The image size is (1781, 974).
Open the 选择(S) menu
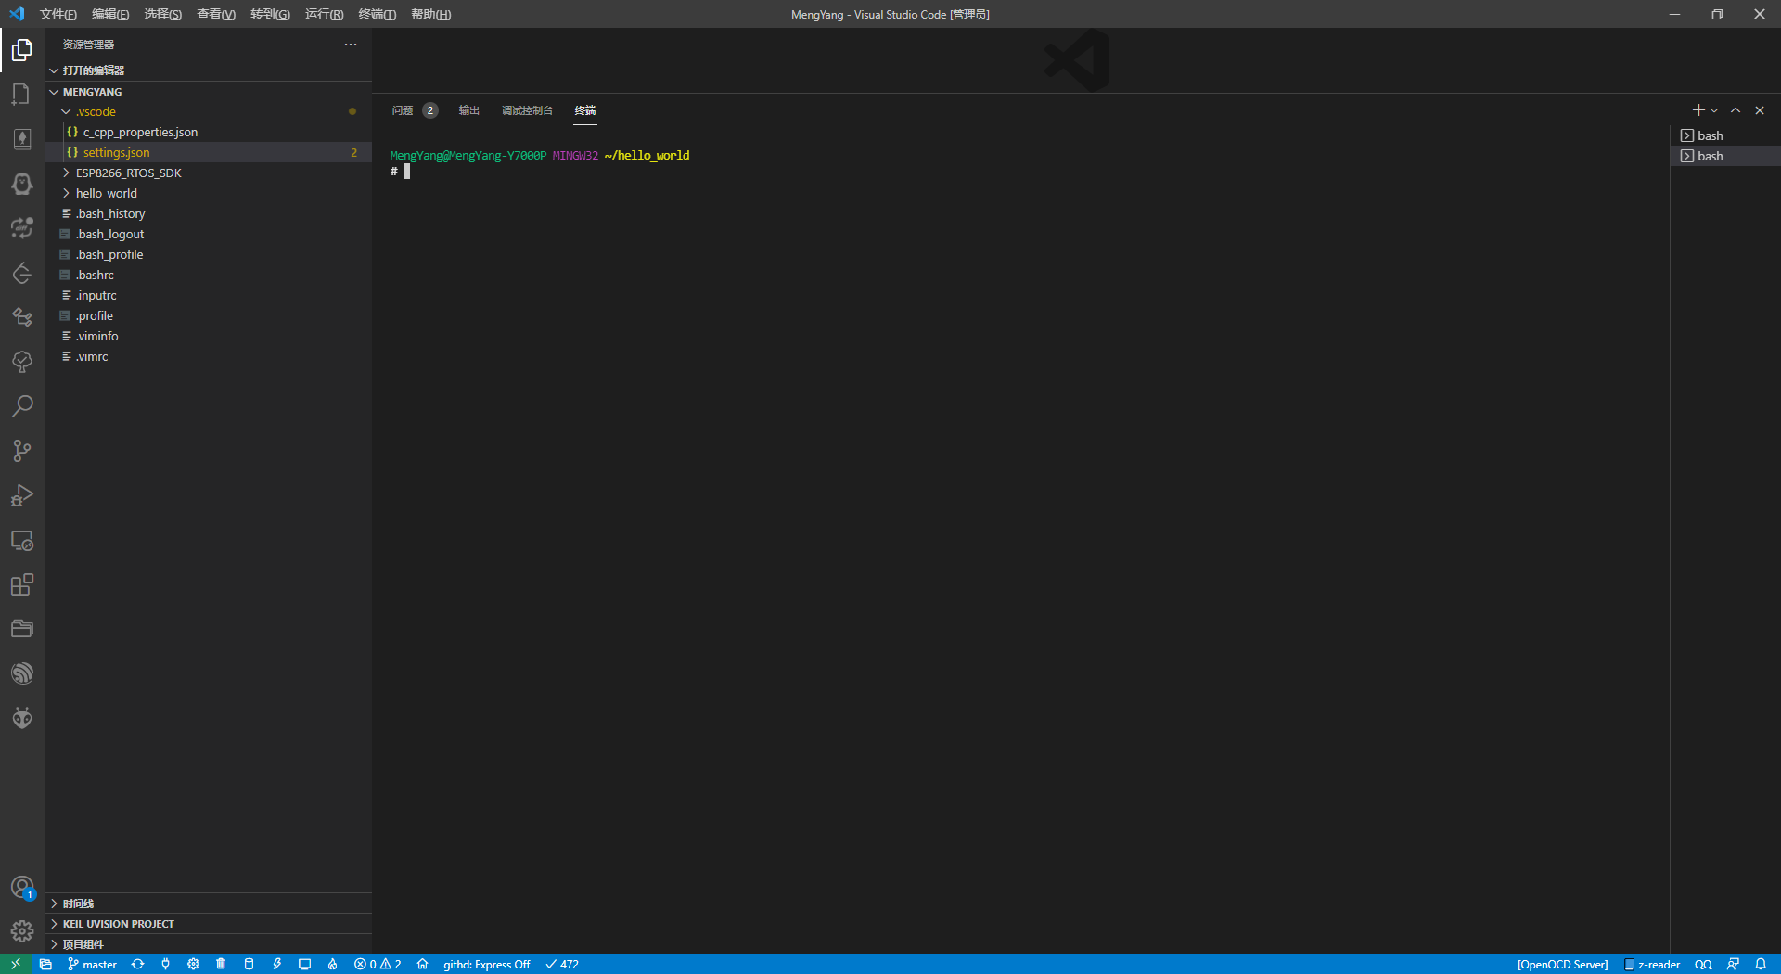pos(162,14)
